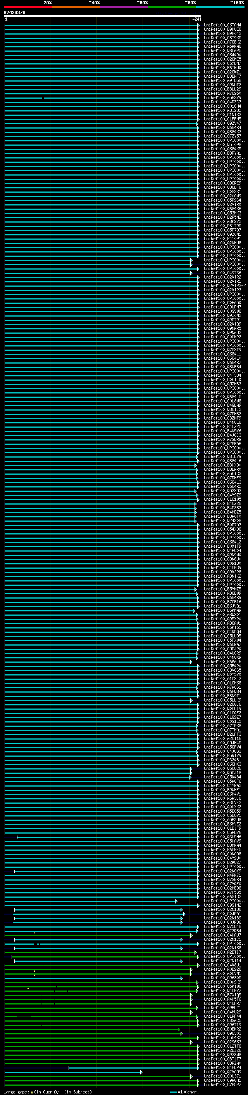Select the UniRef100_Q12TT8 label
The width and height of the screenshot is (248, 1095).
pos(222,1046)
